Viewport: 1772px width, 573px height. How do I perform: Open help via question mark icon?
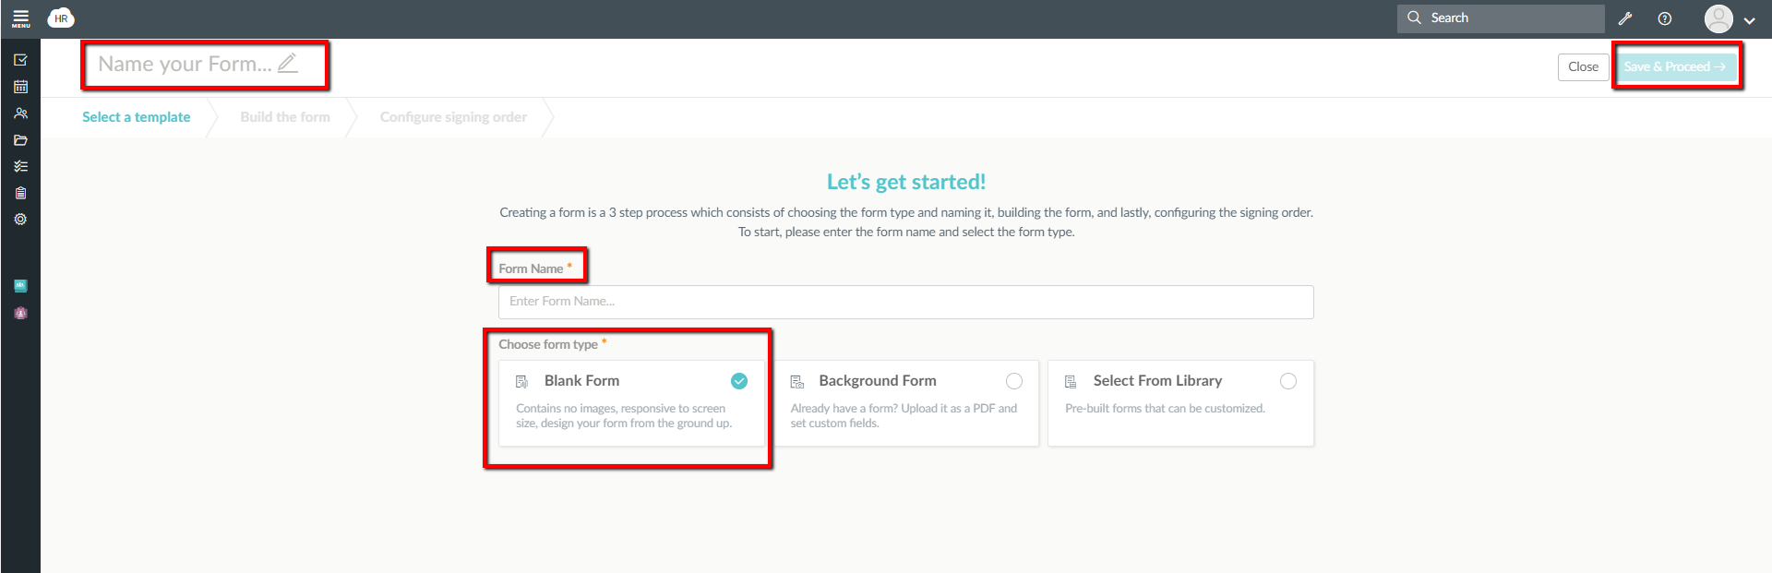(x=1665, y=18)
